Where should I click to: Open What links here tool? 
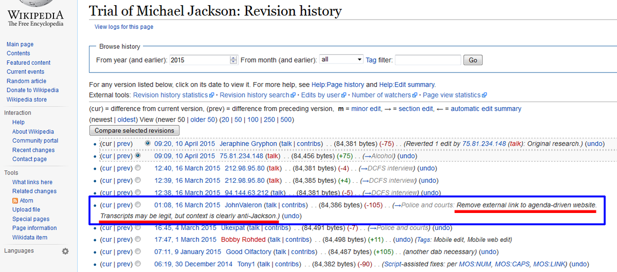(x=32, y=182)
